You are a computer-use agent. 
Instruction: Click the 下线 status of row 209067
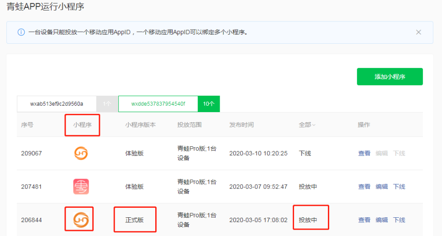click(x=305, y=153)
